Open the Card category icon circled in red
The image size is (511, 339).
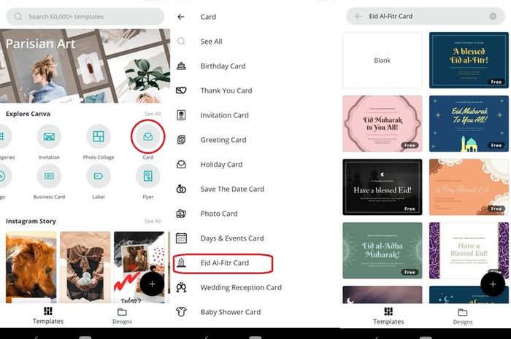tap(147, 136)
